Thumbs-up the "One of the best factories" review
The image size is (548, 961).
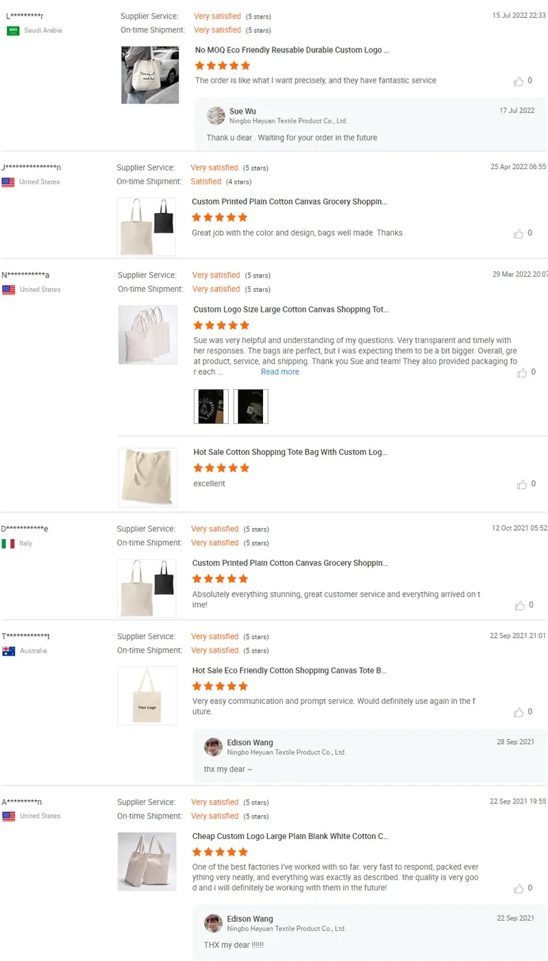(519, 888)
